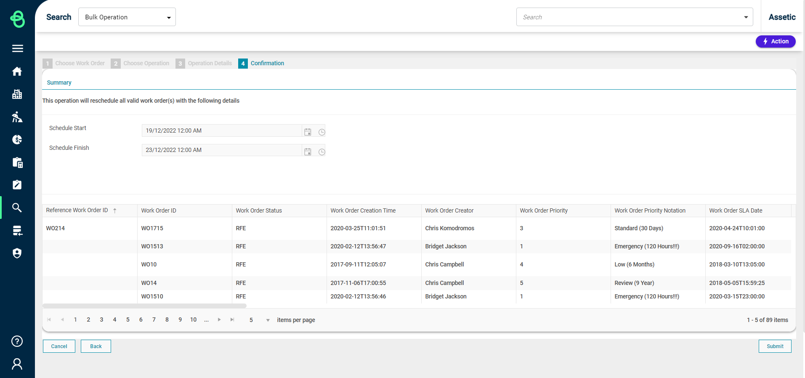Click the green Brightly logo icon
Viewport: 805px width, 378px height.
tap(17, 19)
